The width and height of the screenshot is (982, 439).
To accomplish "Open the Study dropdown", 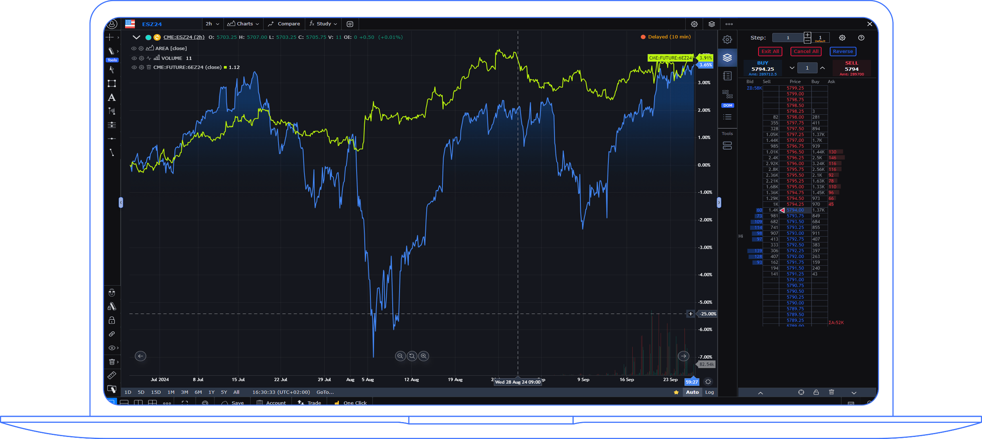I will point(323,24).
